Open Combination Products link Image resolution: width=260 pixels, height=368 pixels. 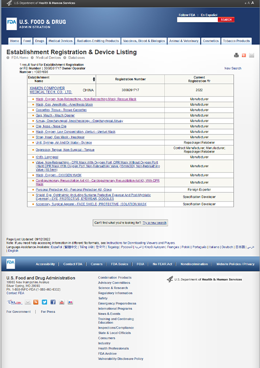click(x=115, y=277)
